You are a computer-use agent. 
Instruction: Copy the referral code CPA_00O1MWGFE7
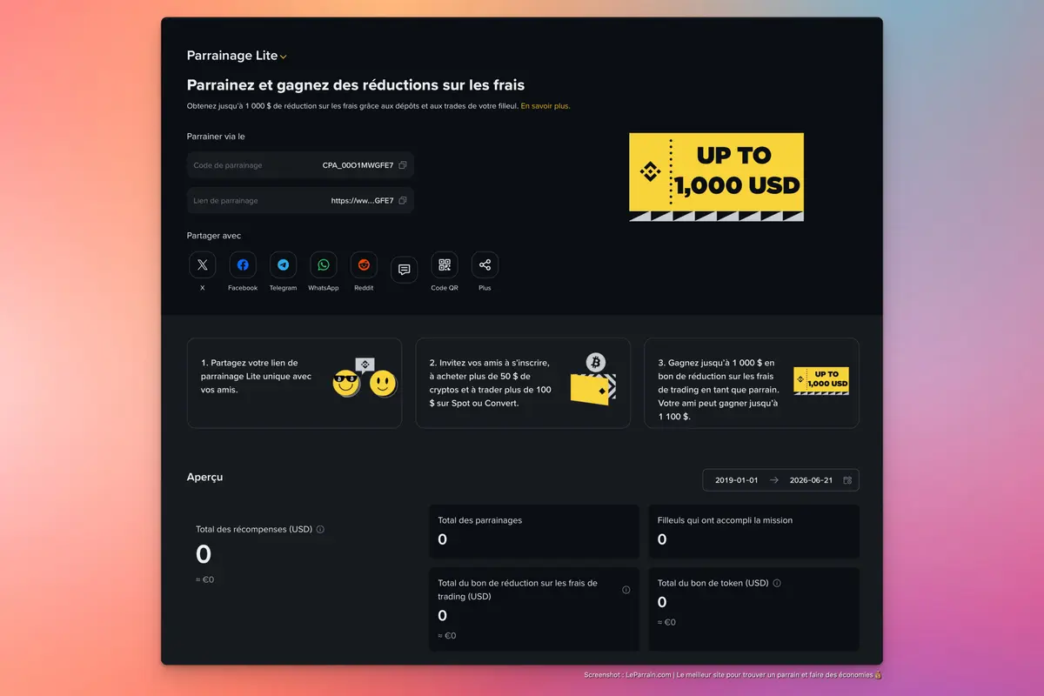click(x=402, y=165)
